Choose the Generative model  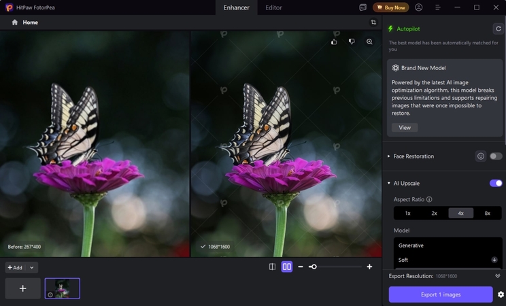pyautogui.click(x=448, y=245)
